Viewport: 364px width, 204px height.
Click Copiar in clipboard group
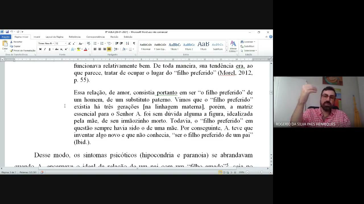coord(15,46)
